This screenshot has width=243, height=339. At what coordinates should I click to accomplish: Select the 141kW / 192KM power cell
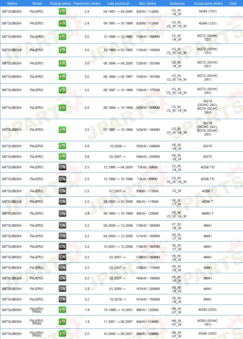tap(148, 299)
